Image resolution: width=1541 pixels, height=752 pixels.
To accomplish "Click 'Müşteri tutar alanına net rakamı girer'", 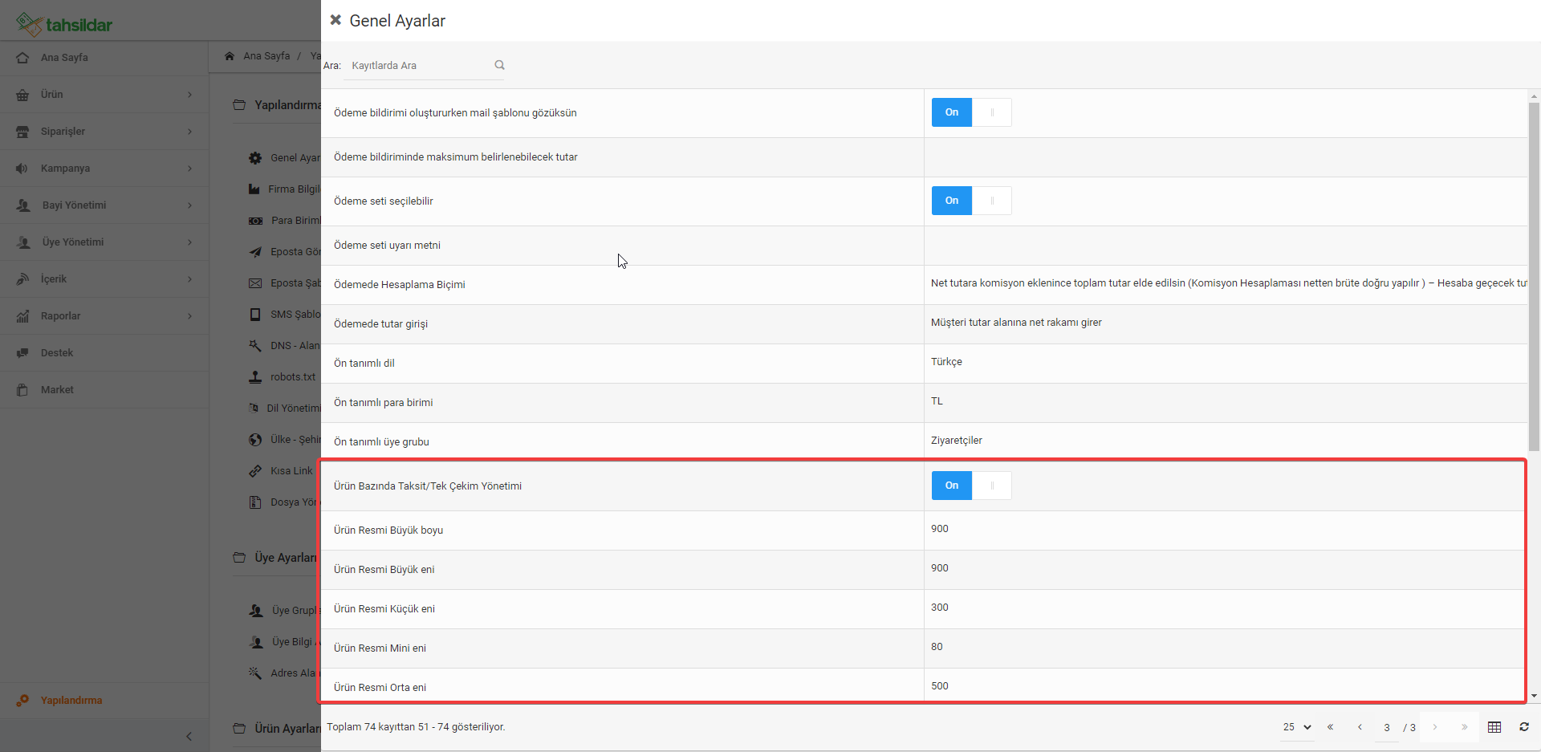I will pyautogui.click(x=1016, y=323).
